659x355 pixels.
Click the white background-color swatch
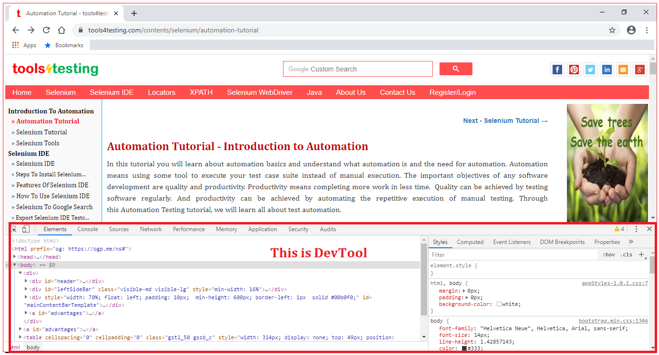click(499, 304)
